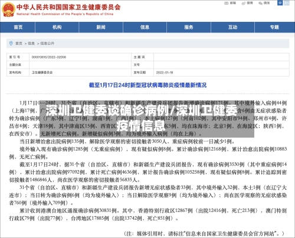Select the date 2022-01-18

[x=165, y=73]
